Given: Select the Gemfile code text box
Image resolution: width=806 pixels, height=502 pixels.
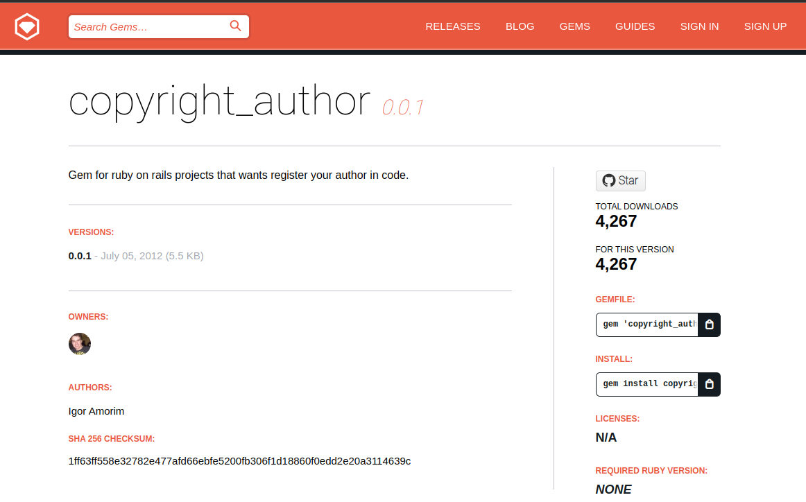Looking at the screenshot, I should [x=647, y=324].
